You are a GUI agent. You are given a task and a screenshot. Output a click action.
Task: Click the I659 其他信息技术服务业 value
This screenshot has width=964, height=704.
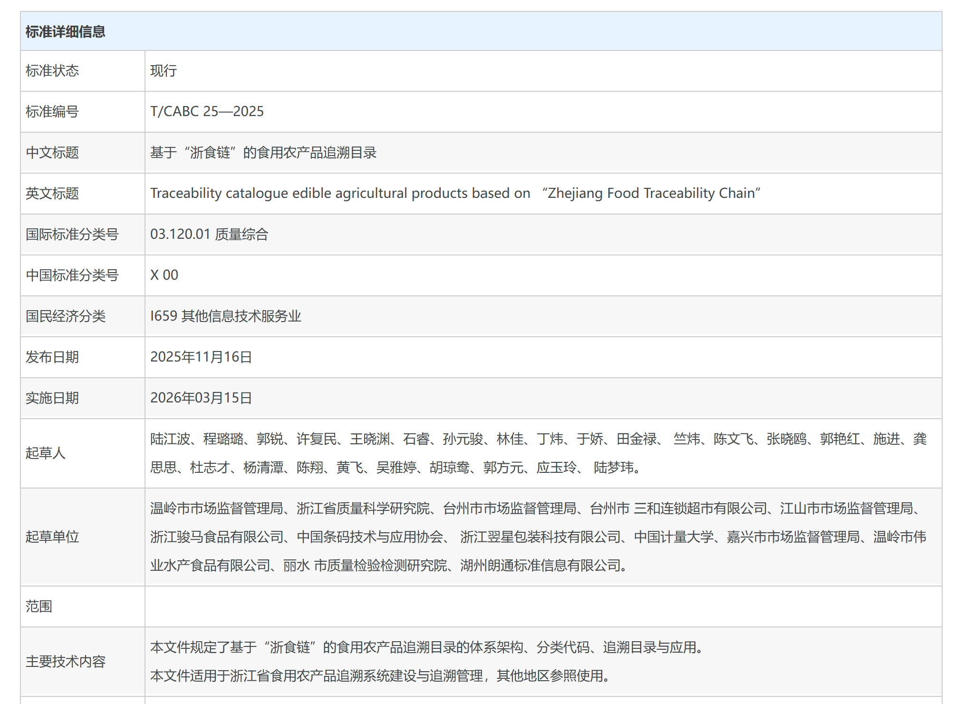tap(225, 316)
